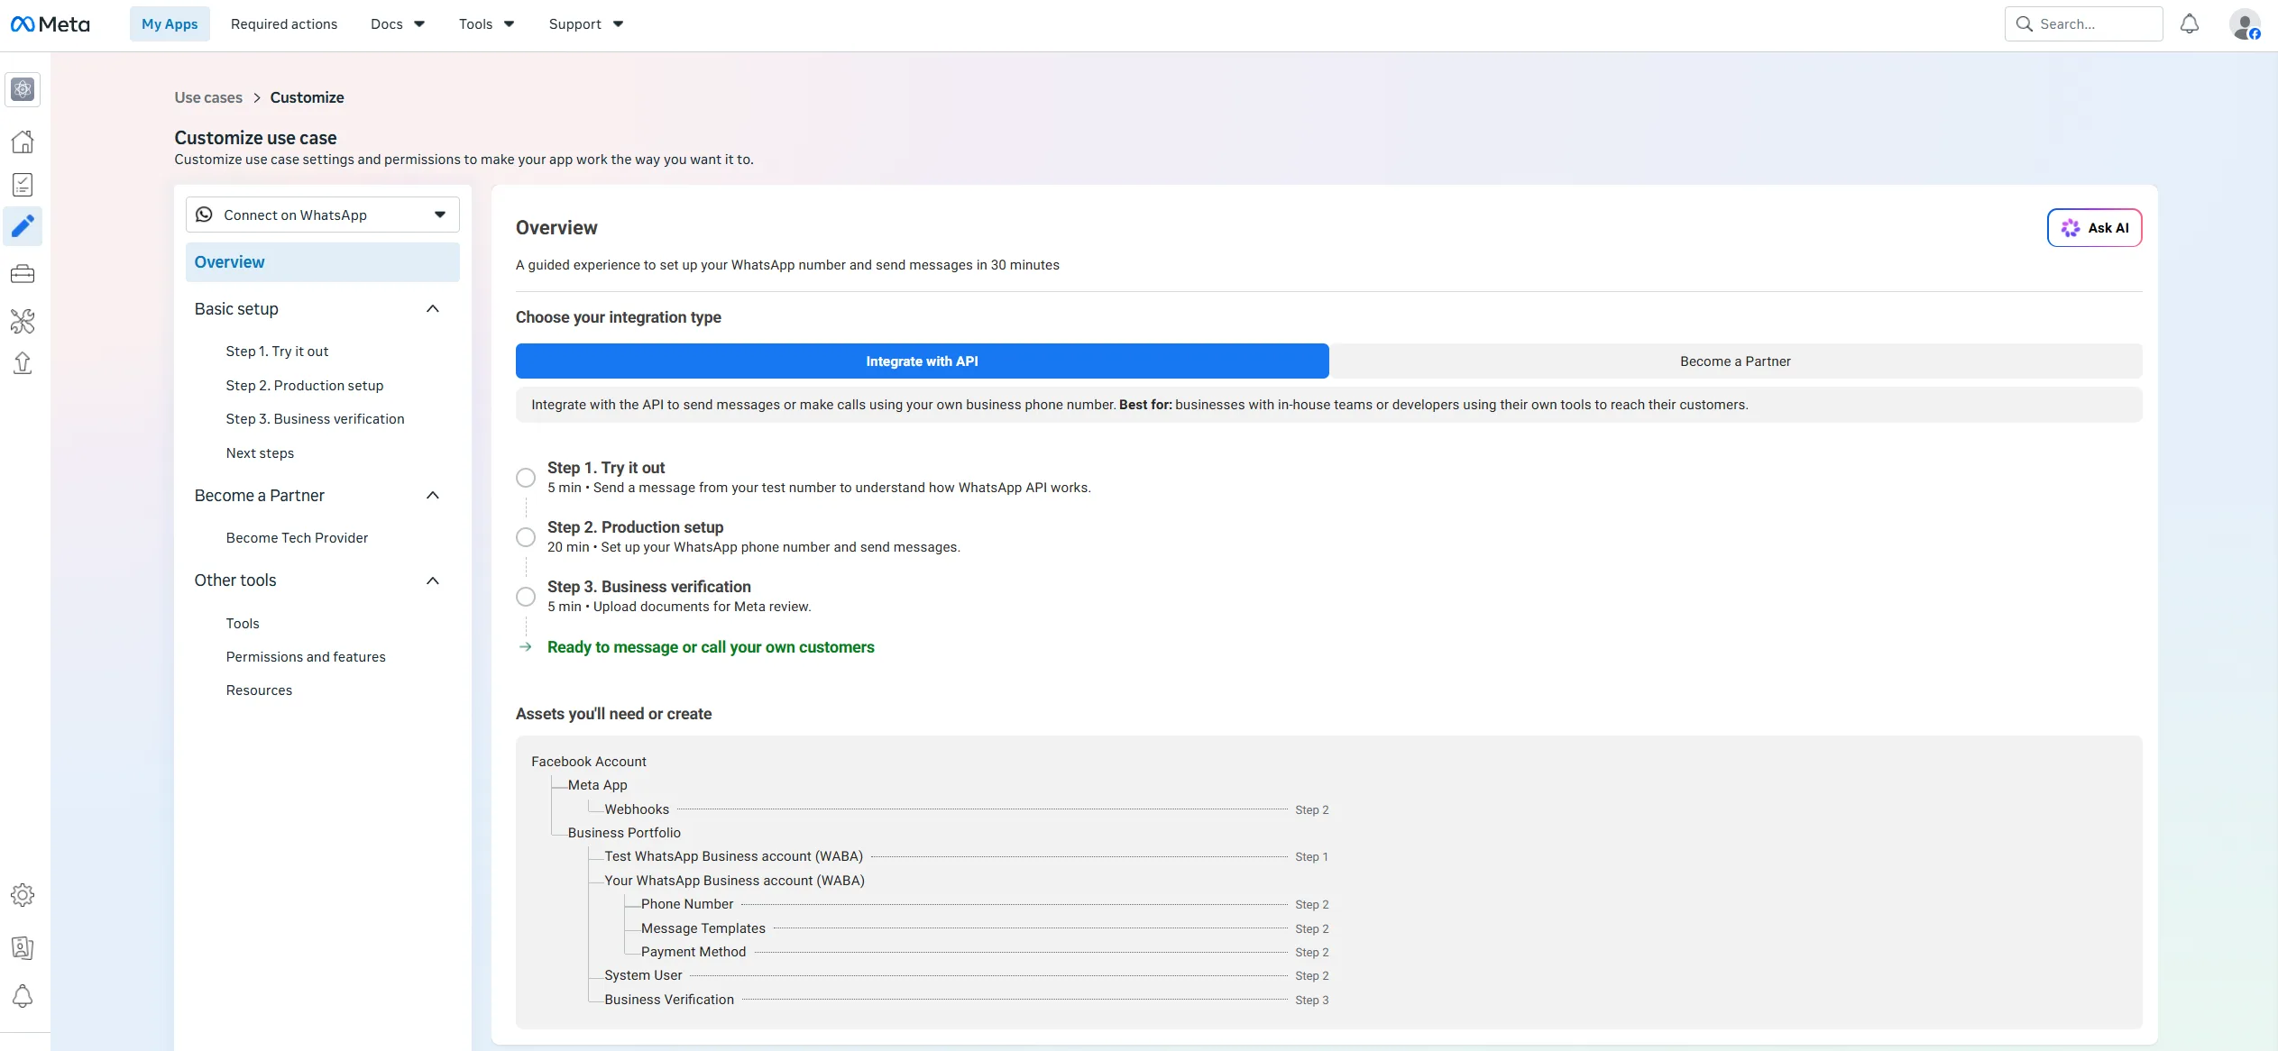Image resolution: width=2278 pixels, height=1051 pixels.
Task: Select the Step 1 Try it out radio circle
Action: 526,478
